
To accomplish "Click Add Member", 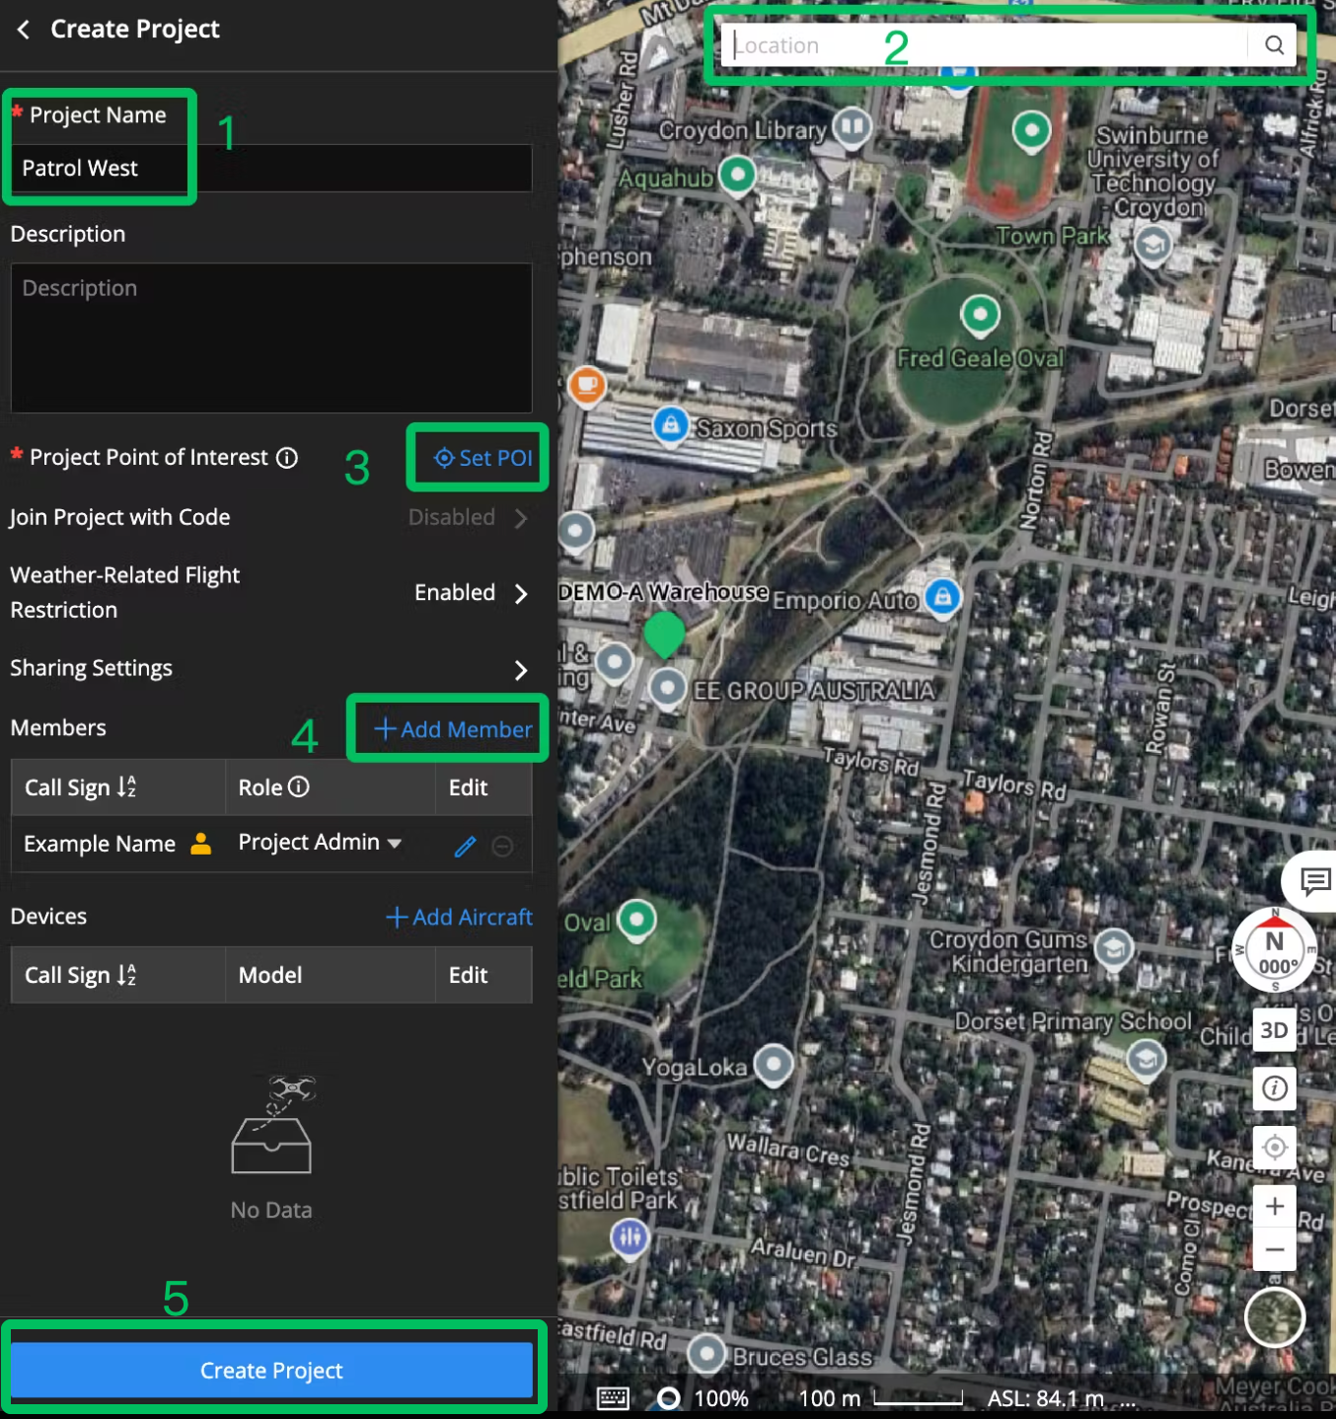I will (453, 729).
